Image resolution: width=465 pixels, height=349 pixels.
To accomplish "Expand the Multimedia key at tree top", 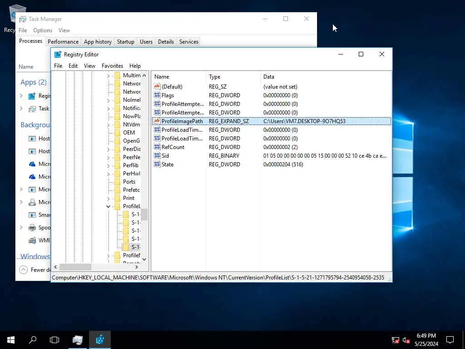I will pyautogui.click(x=108, y=76).
